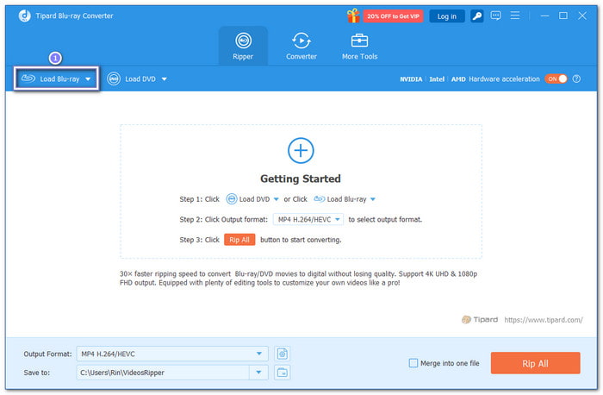Click the small Rip All button in Step 3

pos(239,240)
